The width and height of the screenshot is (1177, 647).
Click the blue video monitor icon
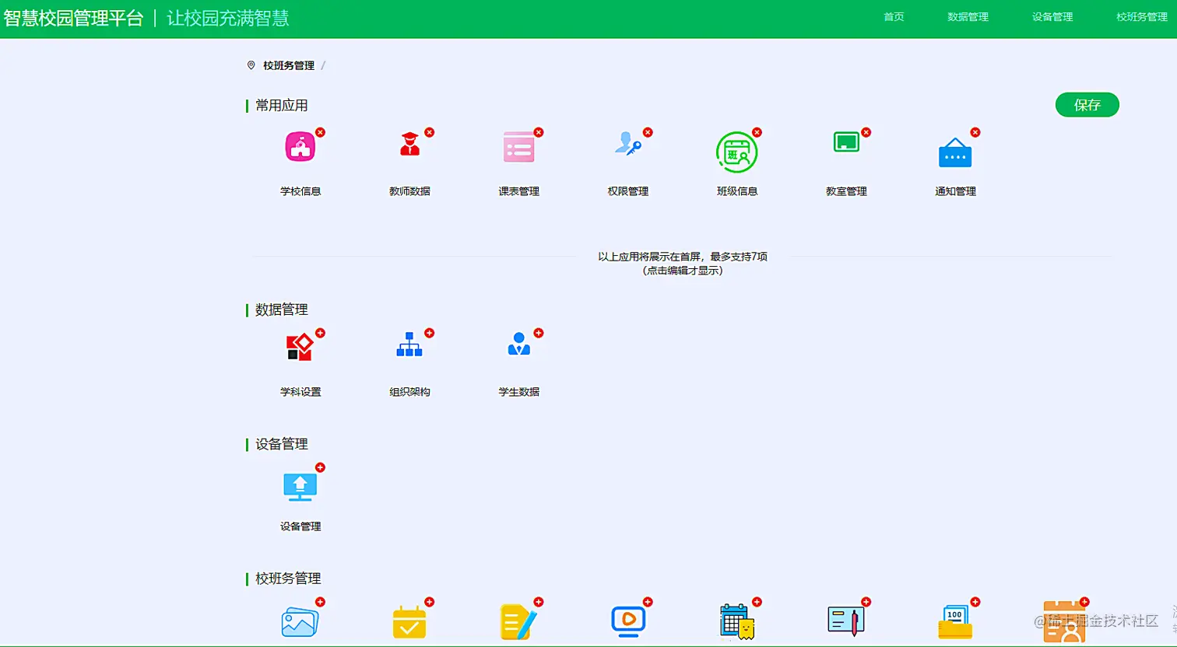click(627, 622)
